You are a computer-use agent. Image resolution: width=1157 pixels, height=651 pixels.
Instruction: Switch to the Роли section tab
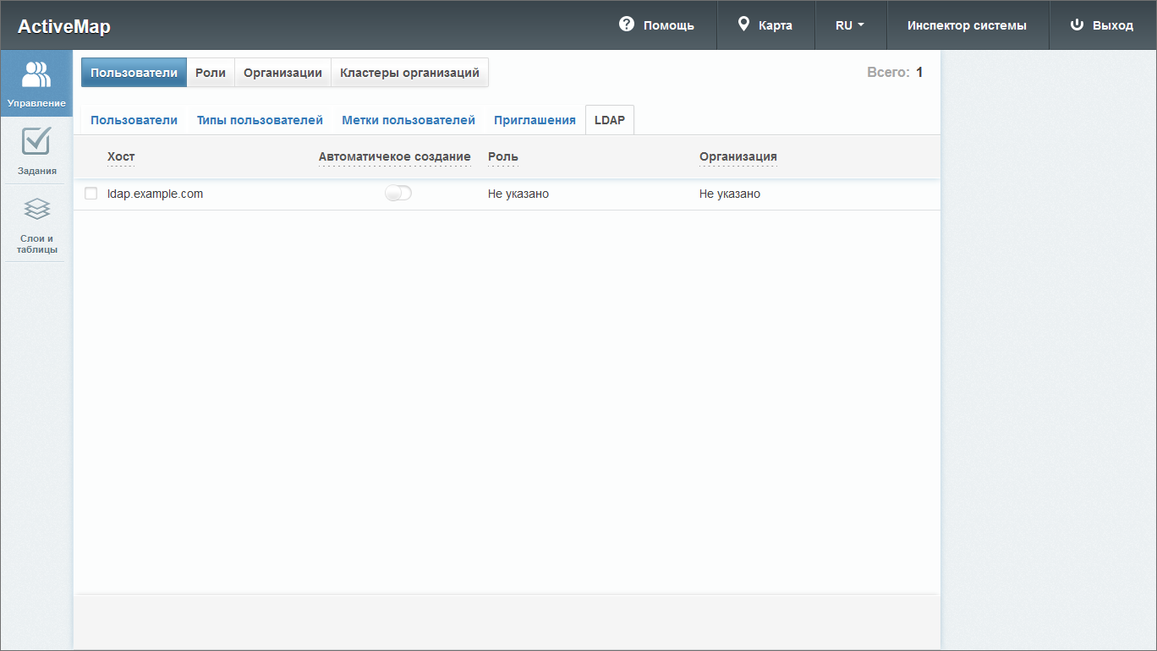211,73
